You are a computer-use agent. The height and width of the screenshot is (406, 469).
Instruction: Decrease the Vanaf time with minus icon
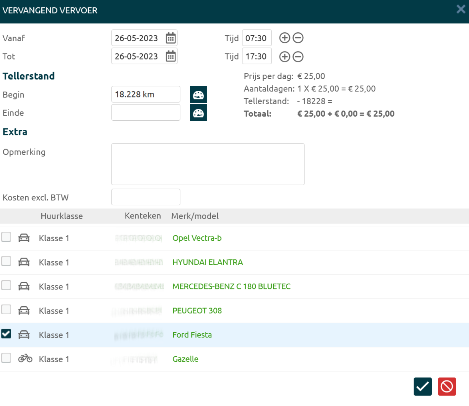click(298, 38)
